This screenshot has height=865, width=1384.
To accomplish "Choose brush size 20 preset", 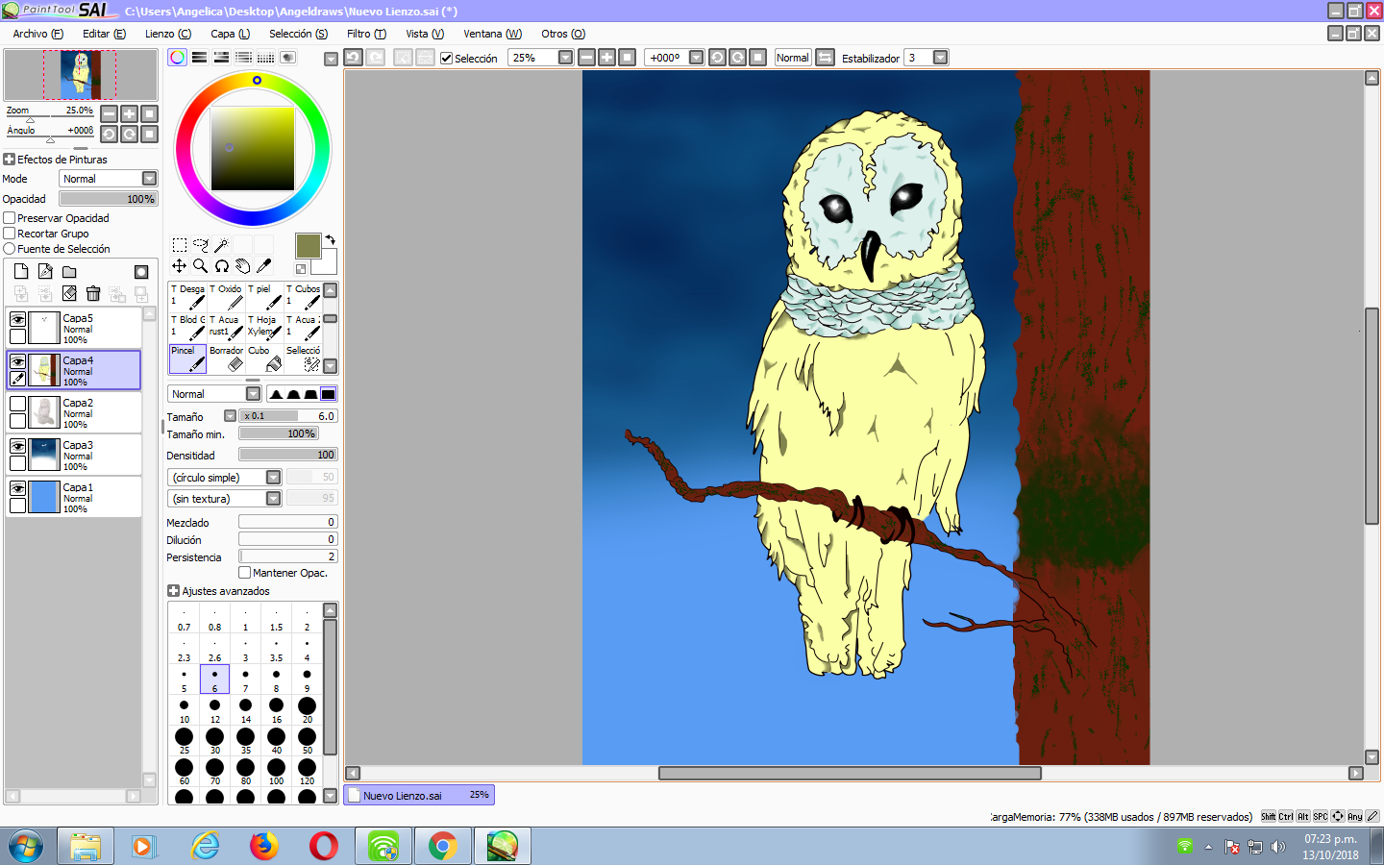I will pos(307,709).
